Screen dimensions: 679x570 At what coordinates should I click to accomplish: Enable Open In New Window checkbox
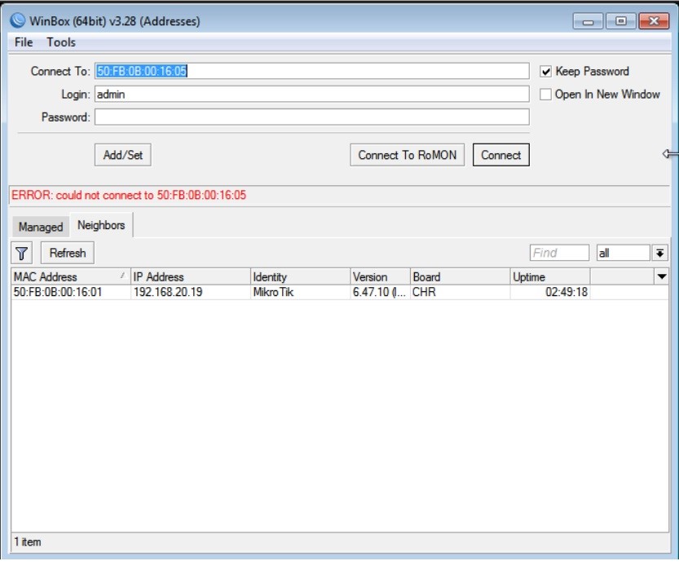[545, 95]
